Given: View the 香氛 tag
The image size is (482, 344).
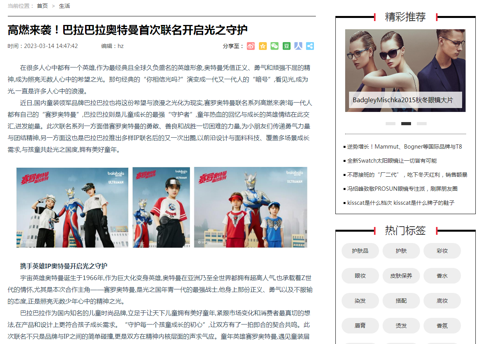Looking at the screenshot, I should pyautogui.click(x=442, y=326).
